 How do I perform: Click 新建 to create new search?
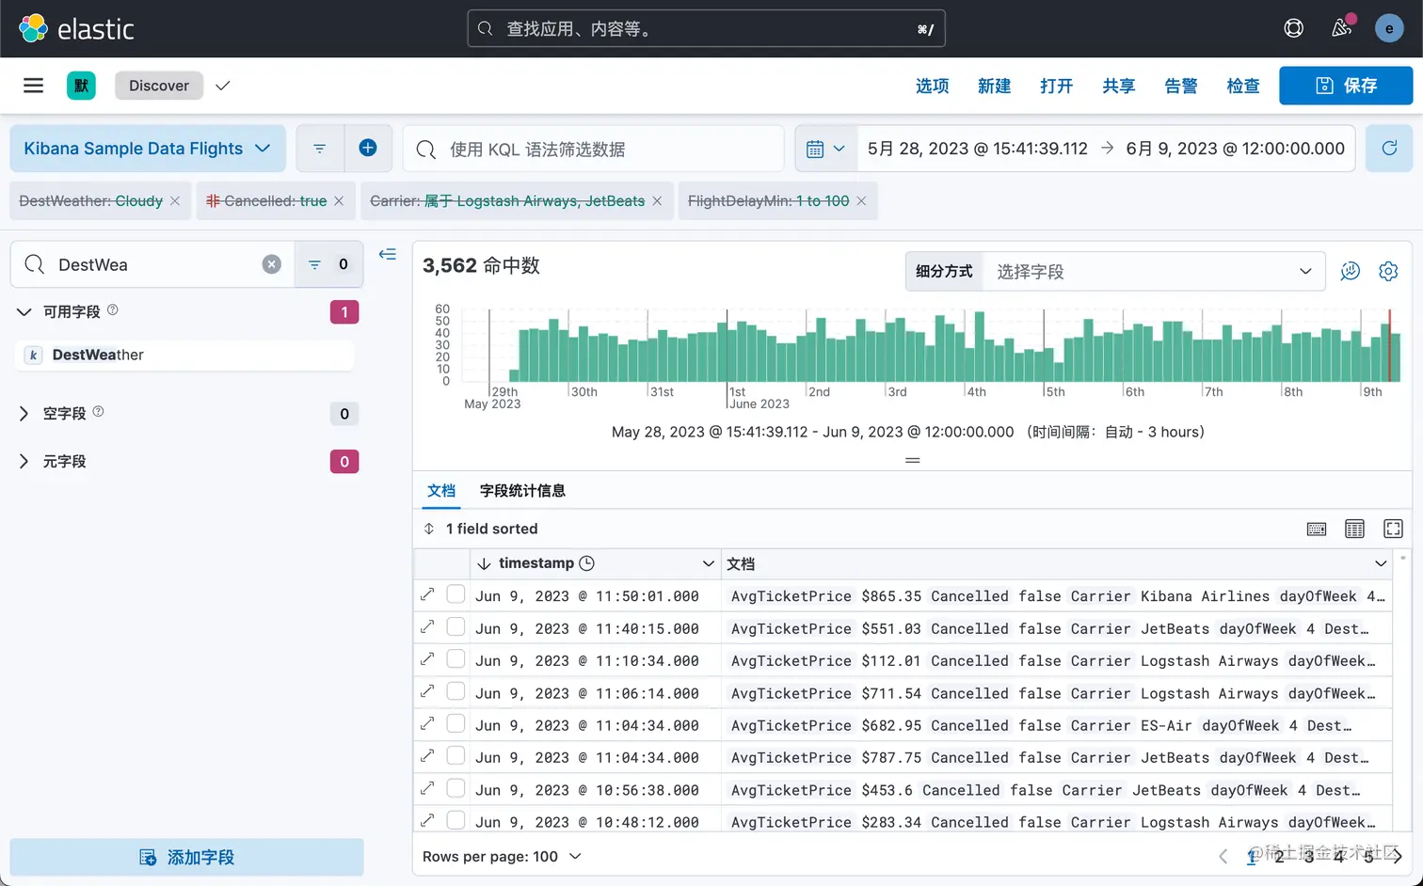click(994, 86)
